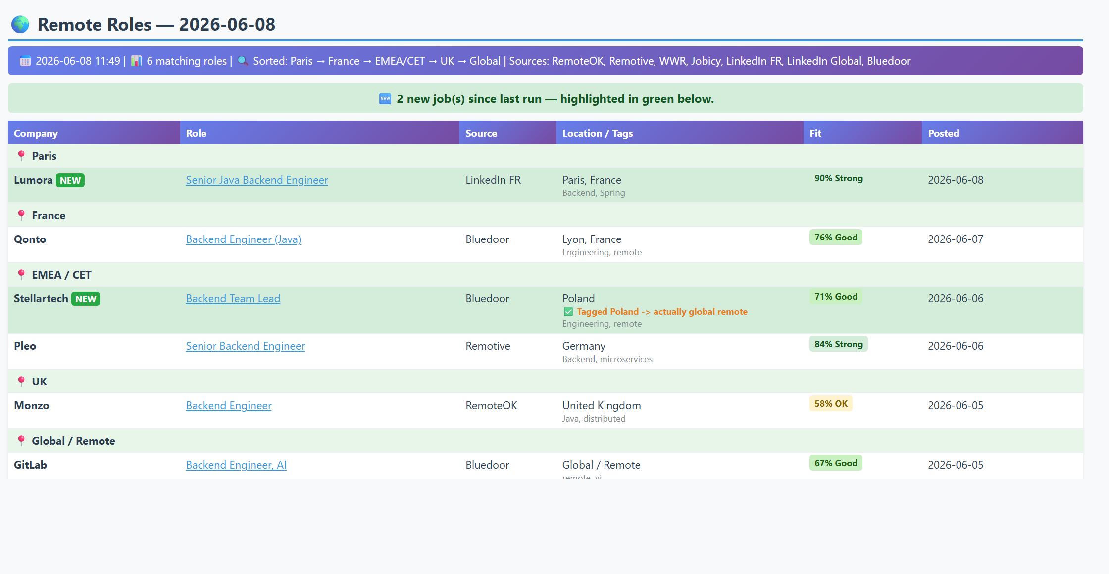The height and width of the screenshot is (574, 1109).
Task: Click the Java, distributed tags text
Action: point(594,419)
